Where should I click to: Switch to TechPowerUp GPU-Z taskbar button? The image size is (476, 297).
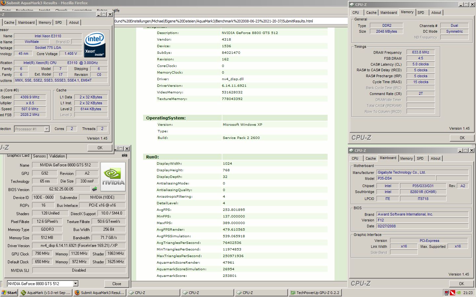click(315, 293)
